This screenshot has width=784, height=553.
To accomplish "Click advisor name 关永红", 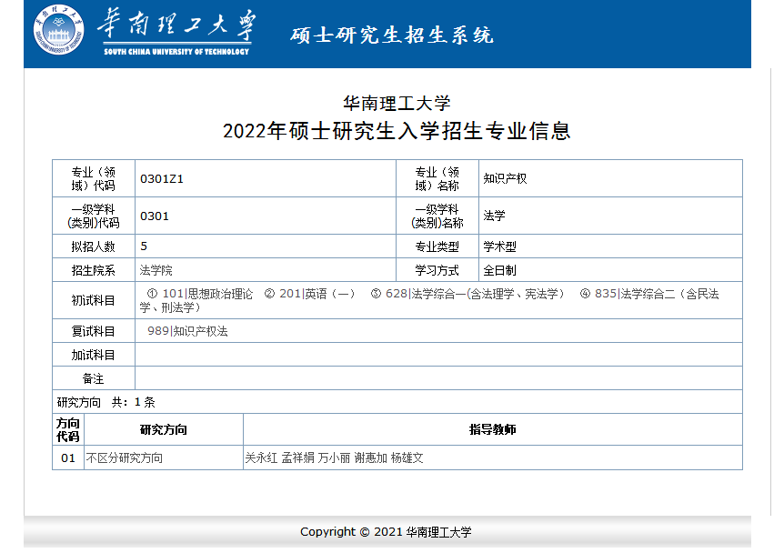I will point(261,458).
